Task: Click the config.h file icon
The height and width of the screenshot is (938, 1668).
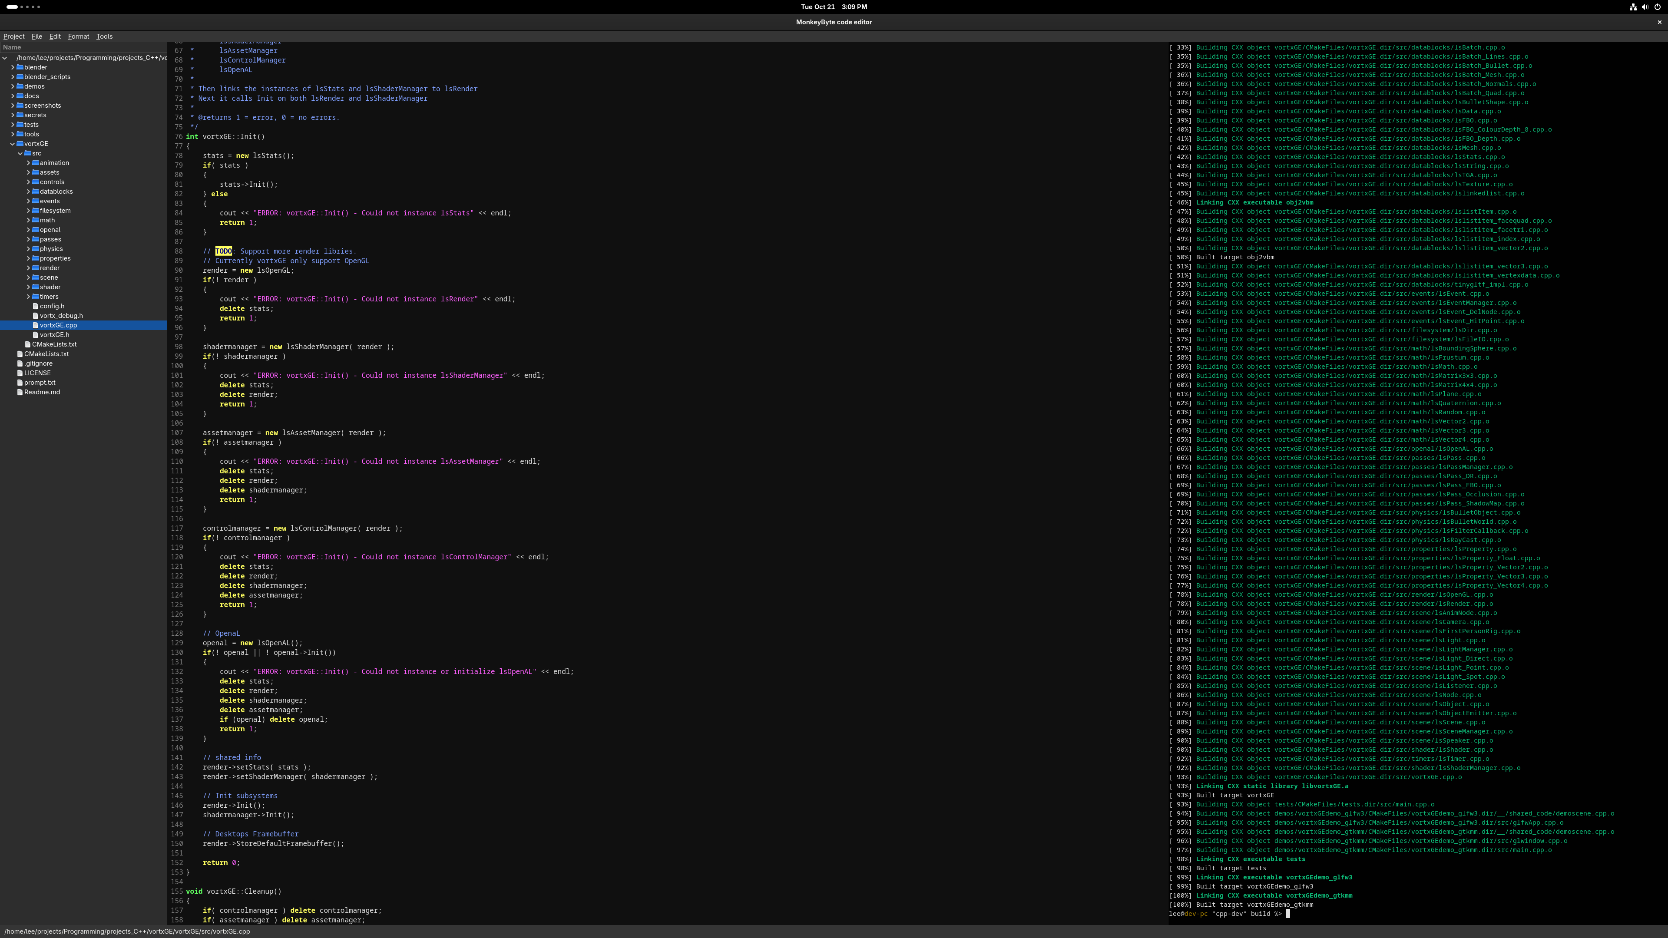Action: pyautogui.click(x=36, y=306)
